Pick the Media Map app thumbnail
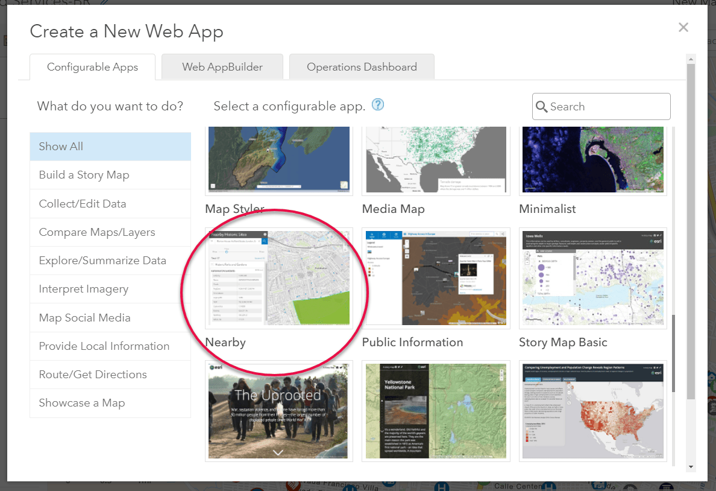Screen dimensions: 716x491 coord(436,160)
